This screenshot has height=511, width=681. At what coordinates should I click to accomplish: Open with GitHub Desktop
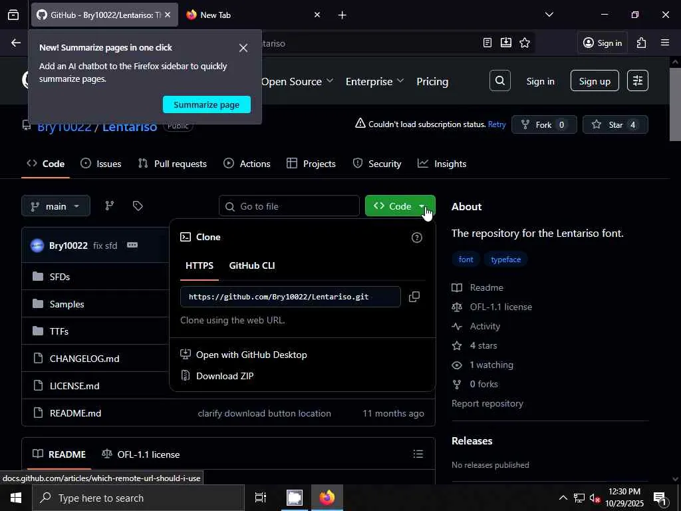tap(243, 355)
